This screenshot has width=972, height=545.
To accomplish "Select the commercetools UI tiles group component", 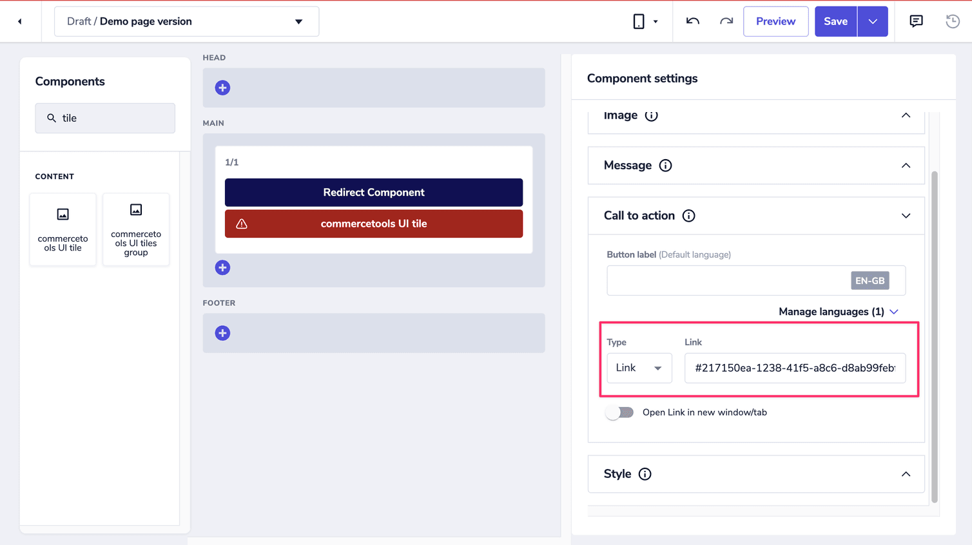I will pos(135,229).
